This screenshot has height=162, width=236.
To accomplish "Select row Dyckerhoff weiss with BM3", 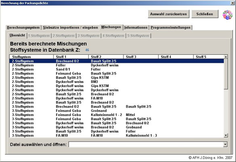I will click(117, 82).
